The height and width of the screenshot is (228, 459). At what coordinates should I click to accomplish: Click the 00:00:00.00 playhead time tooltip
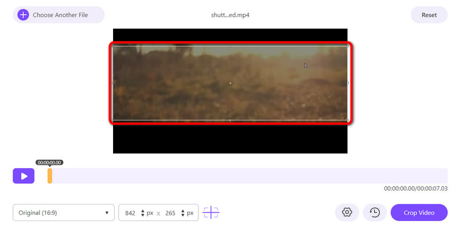point(49,163)
